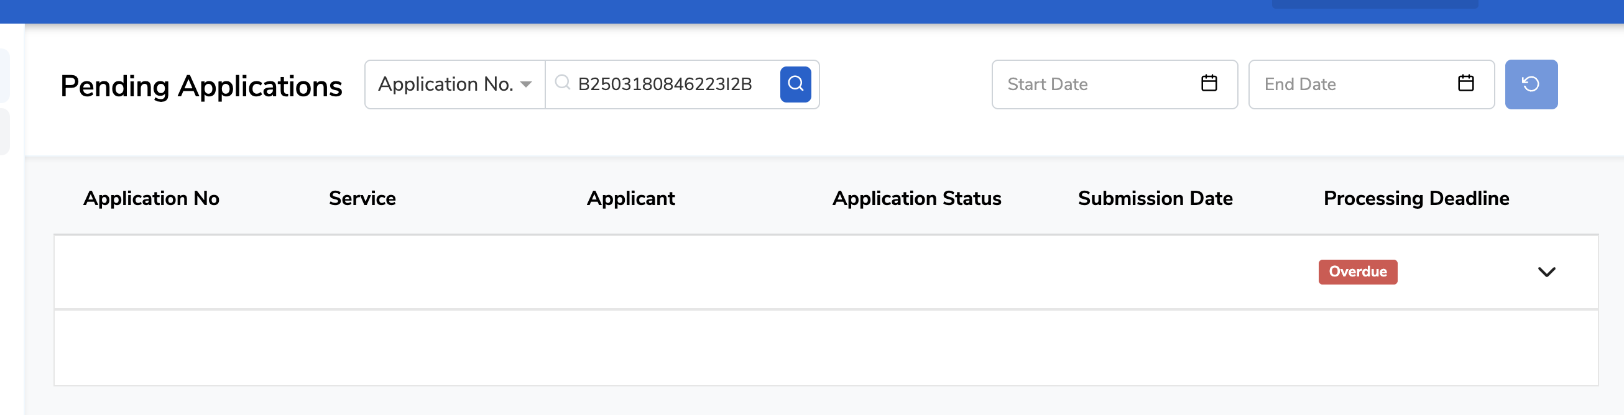The width and height of the screenshot is (1624, 415).
Task: Open the Start Date calendar icon
Action: coord(1209,83)
